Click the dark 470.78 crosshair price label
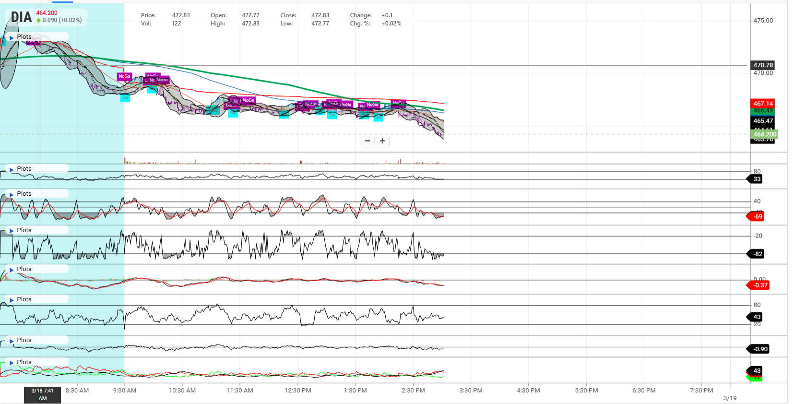This screenshot has width=794, height=404. point(763,65)
